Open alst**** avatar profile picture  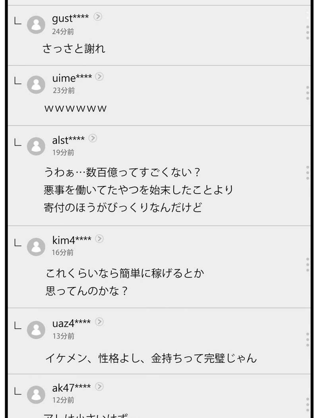pyautogui.click(x=36, y=146)
